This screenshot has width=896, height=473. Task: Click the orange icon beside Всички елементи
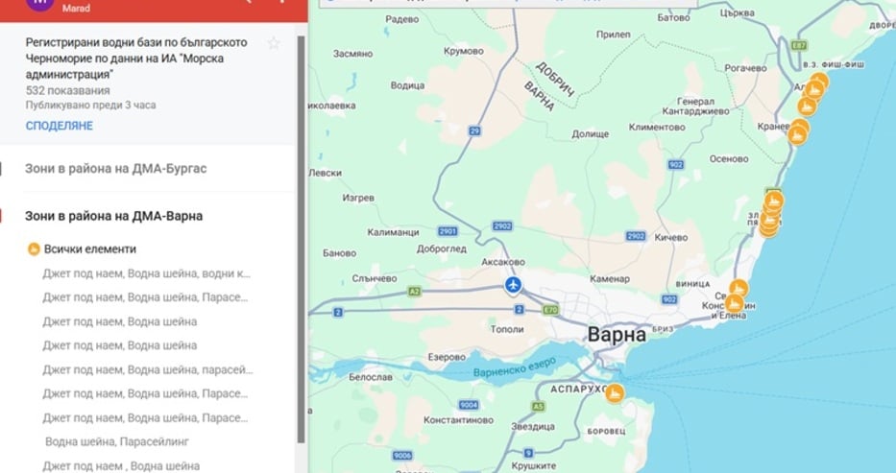tap(34, 248)
